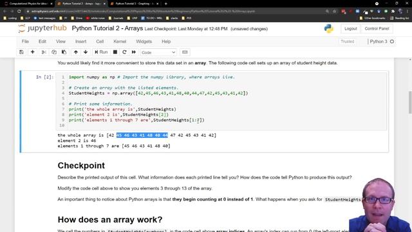
Task: Open the File menu
Action: point(25,41)
